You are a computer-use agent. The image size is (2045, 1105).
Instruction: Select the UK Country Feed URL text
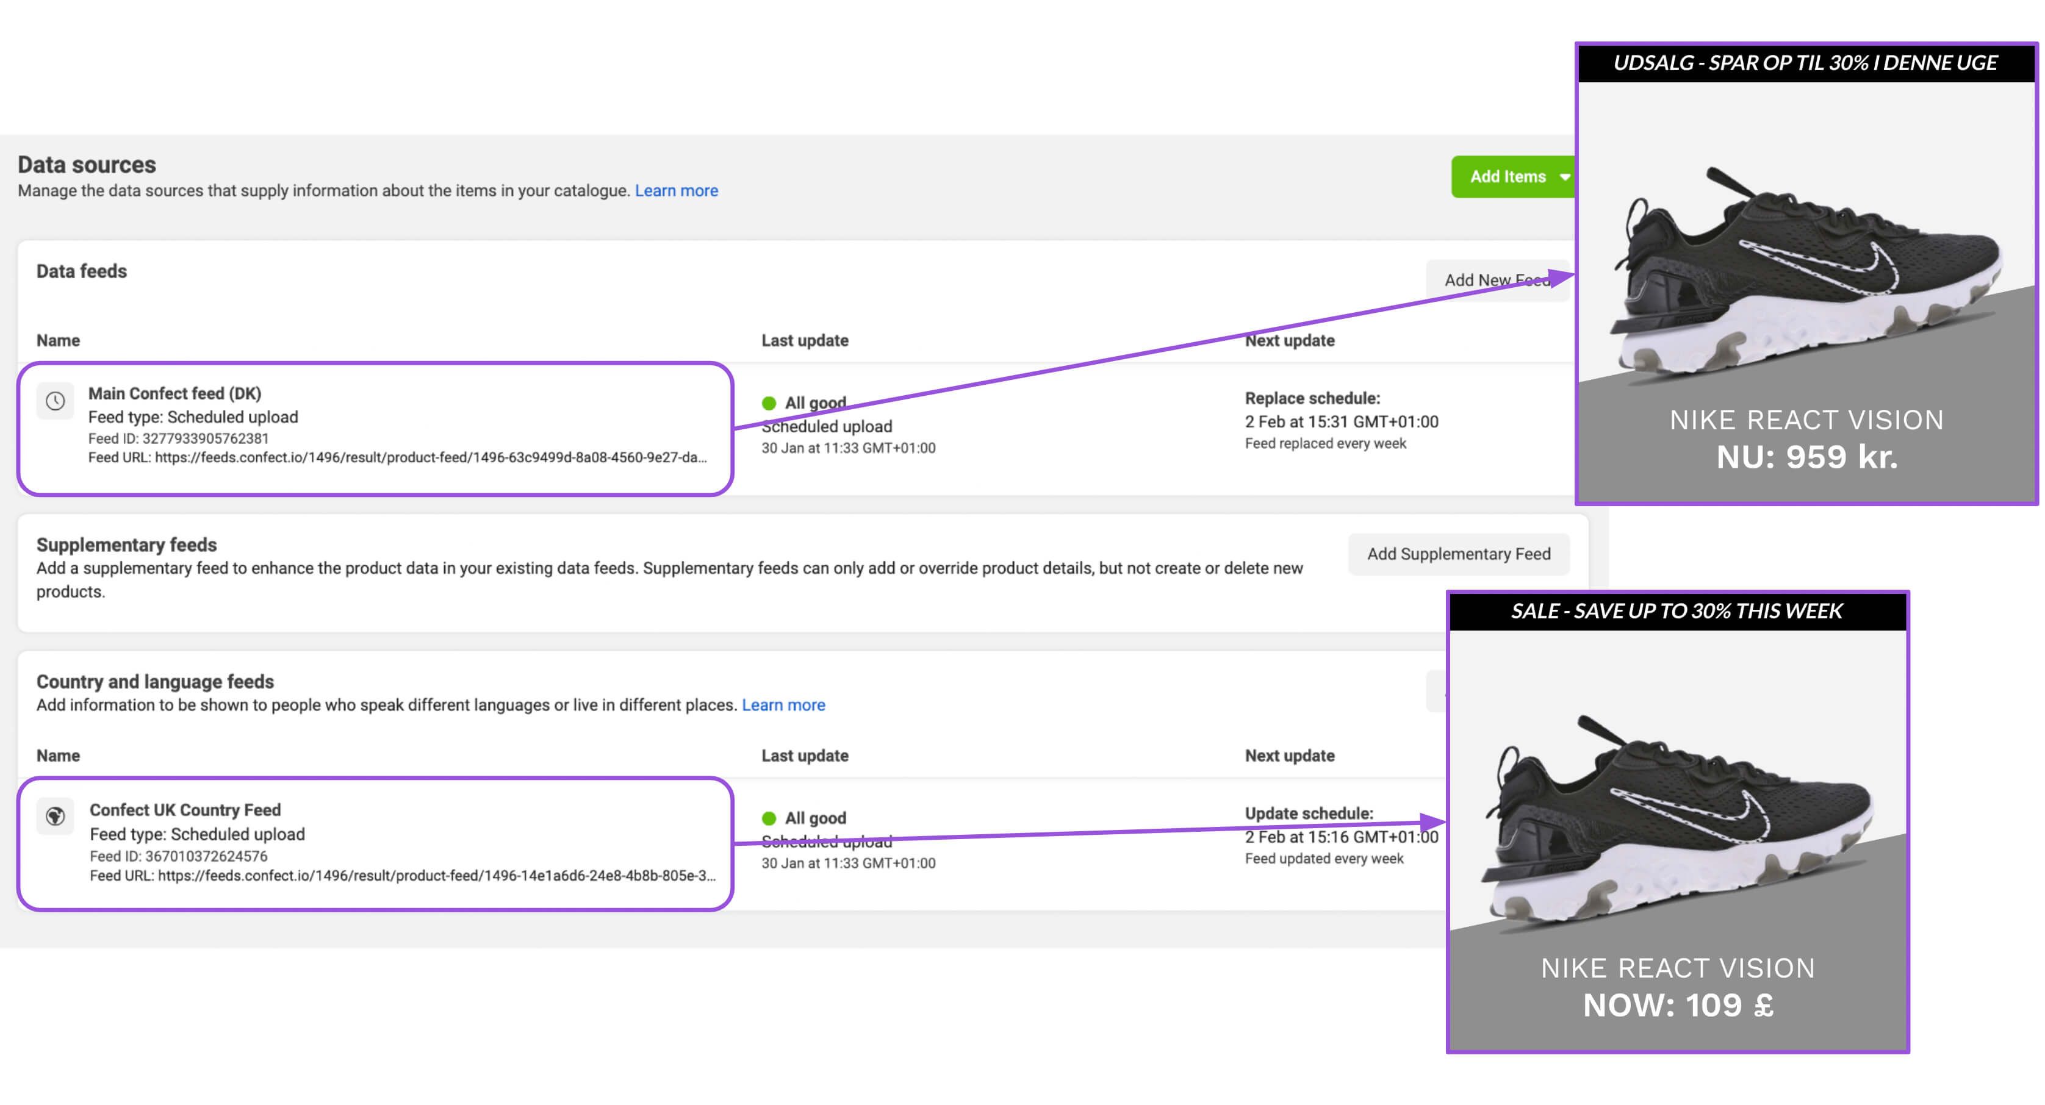[x=403, y=875]
